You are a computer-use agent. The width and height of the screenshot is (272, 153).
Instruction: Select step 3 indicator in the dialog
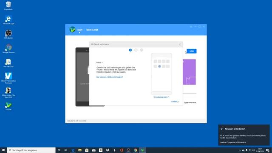coord(142,50)
